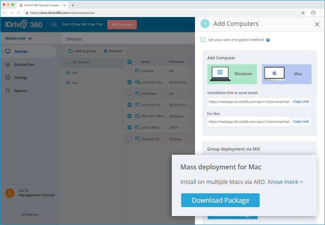Click the John-Wor device icon
This screenshot has width=325, height=225.
tap(137, 127)
